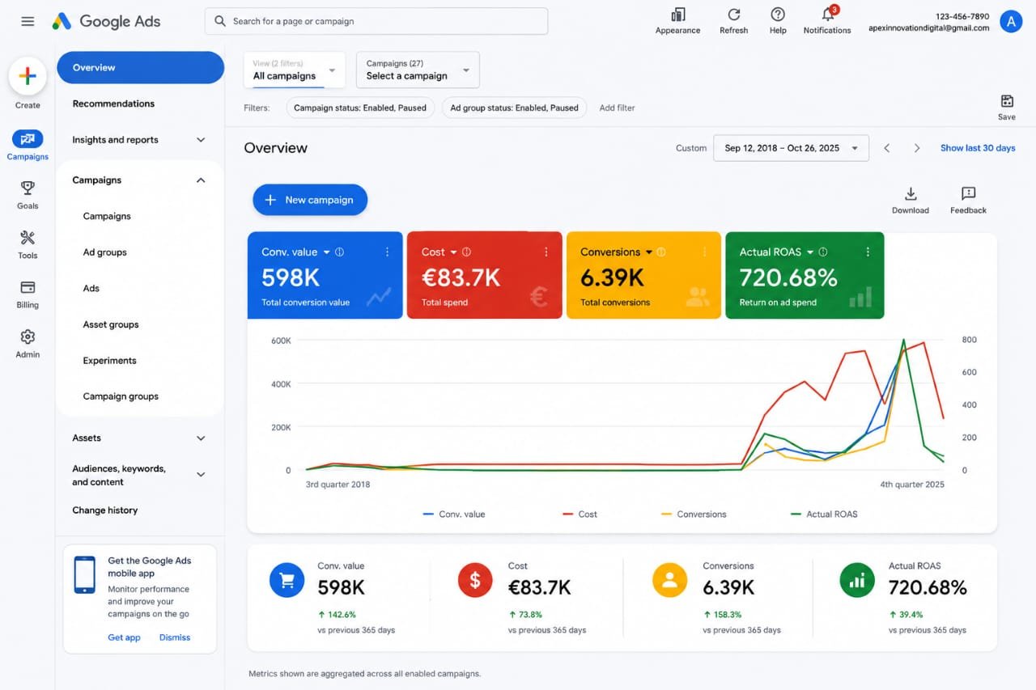Open Billing in left rail

28,287
